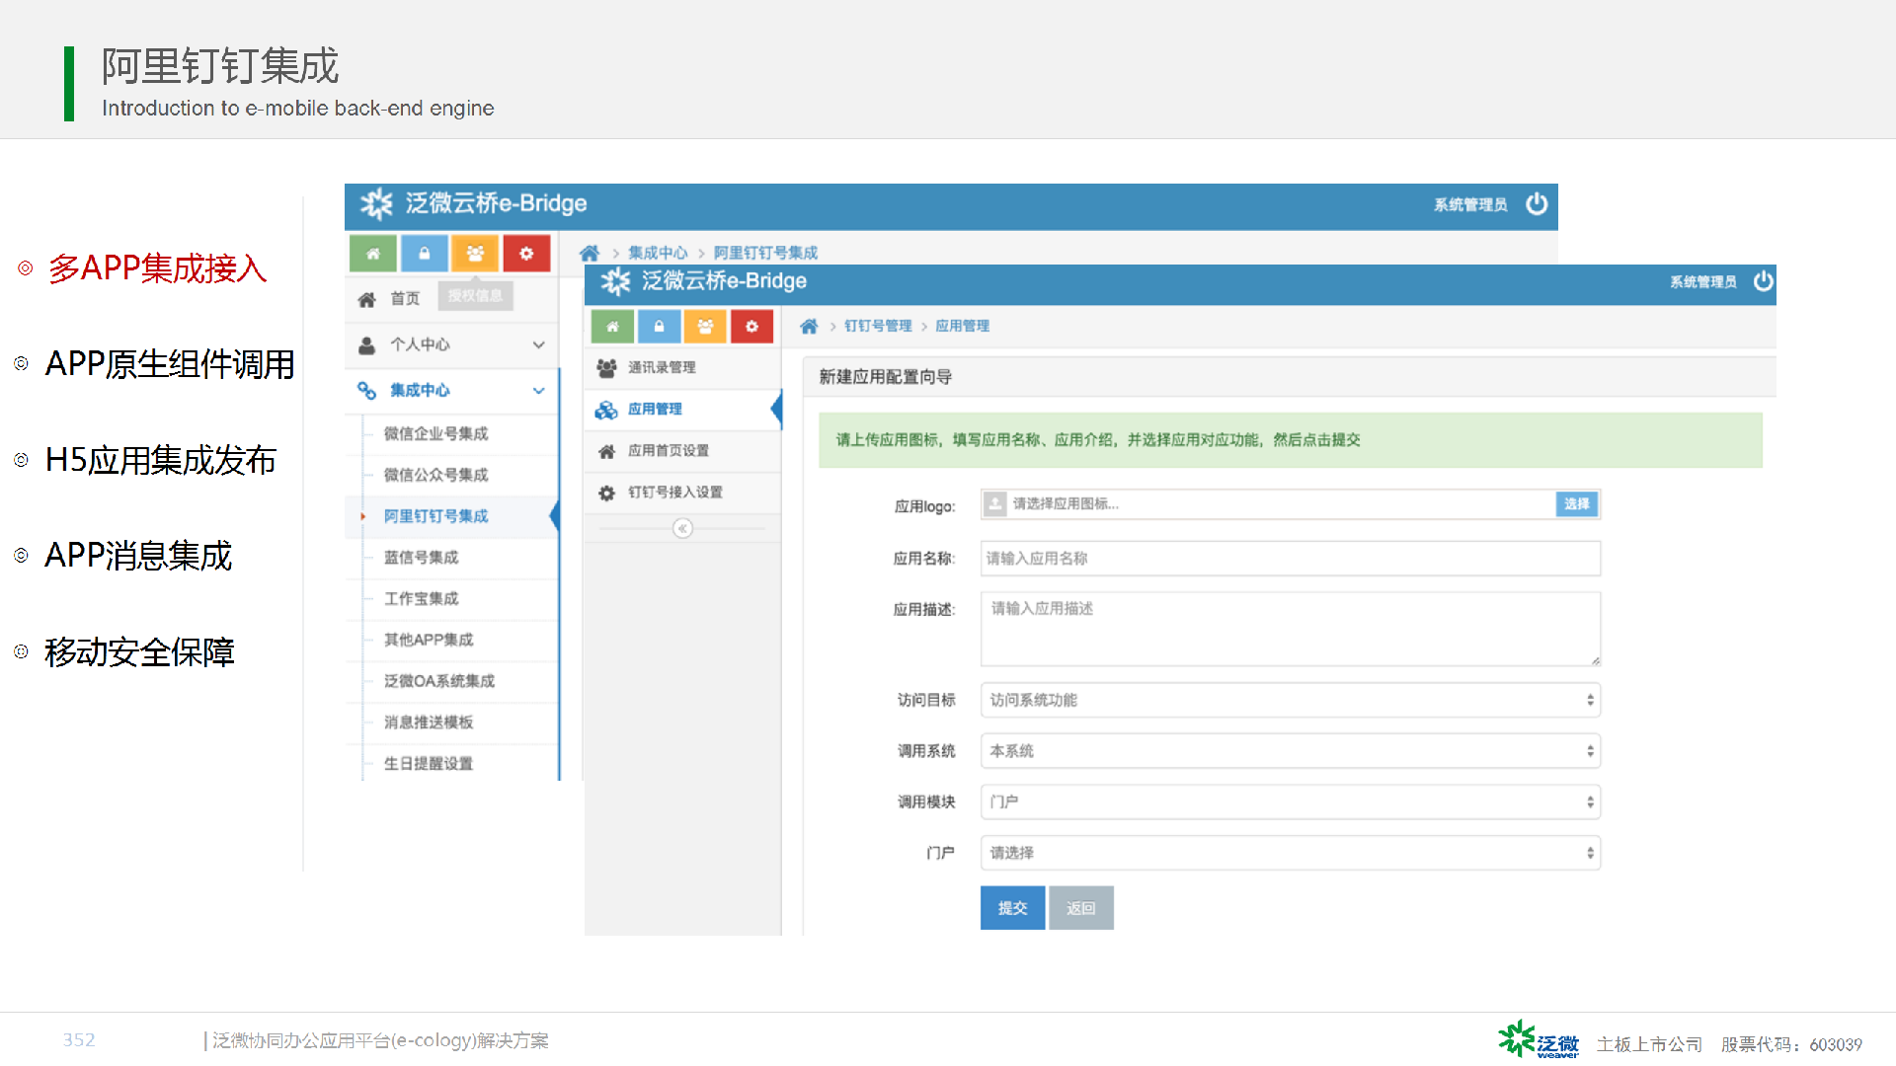Click orange users button in back window toolbar

tap(475, 254)
